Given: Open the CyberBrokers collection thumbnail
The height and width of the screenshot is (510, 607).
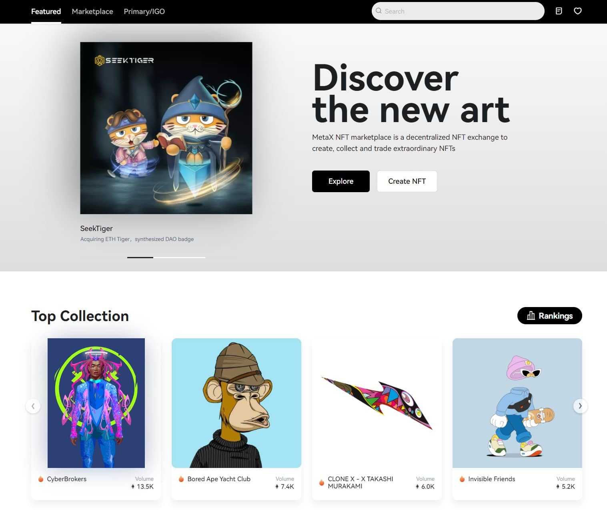Looking at the screenshot, I should (x=96, y=403).
